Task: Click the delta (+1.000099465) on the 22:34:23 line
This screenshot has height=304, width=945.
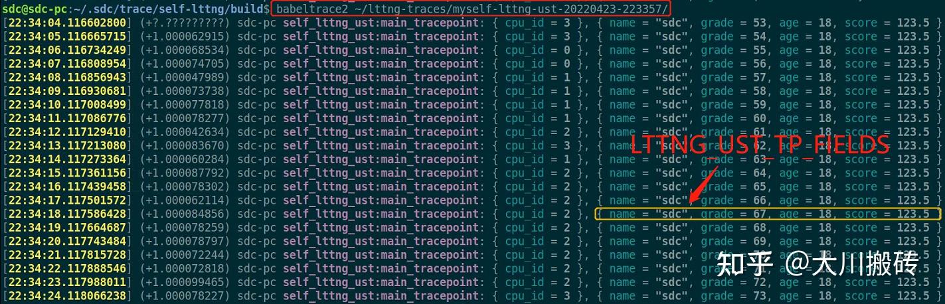Action: point(185,282)
